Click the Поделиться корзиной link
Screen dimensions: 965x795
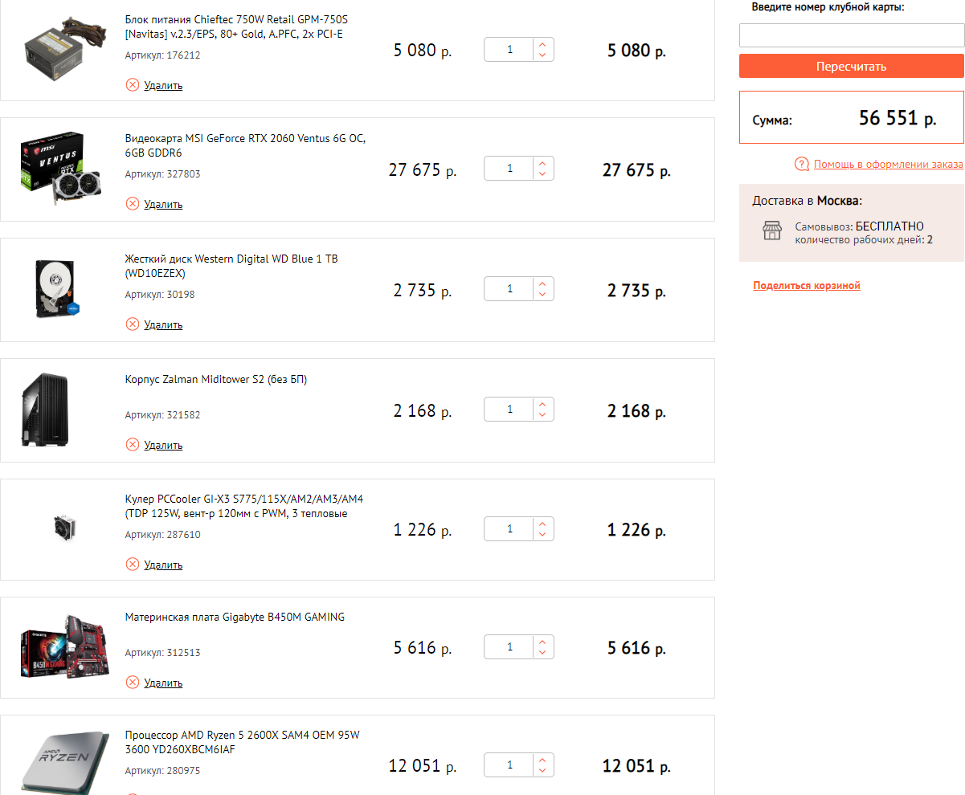(x=807, y=286)
